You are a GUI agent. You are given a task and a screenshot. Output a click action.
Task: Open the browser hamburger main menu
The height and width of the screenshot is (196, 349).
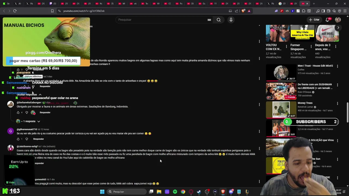pos(345,11)
